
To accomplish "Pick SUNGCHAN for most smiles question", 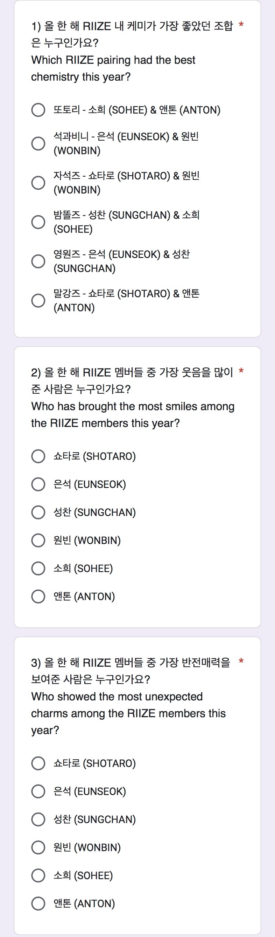I will 38,512.
